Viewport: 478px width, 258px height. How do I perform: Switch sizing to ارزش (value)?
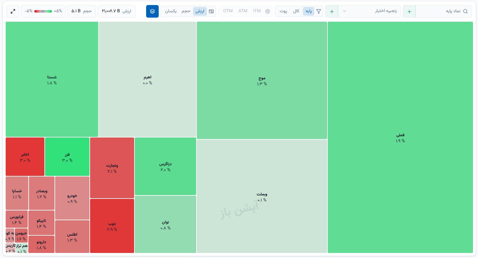[x=200, y=11]
